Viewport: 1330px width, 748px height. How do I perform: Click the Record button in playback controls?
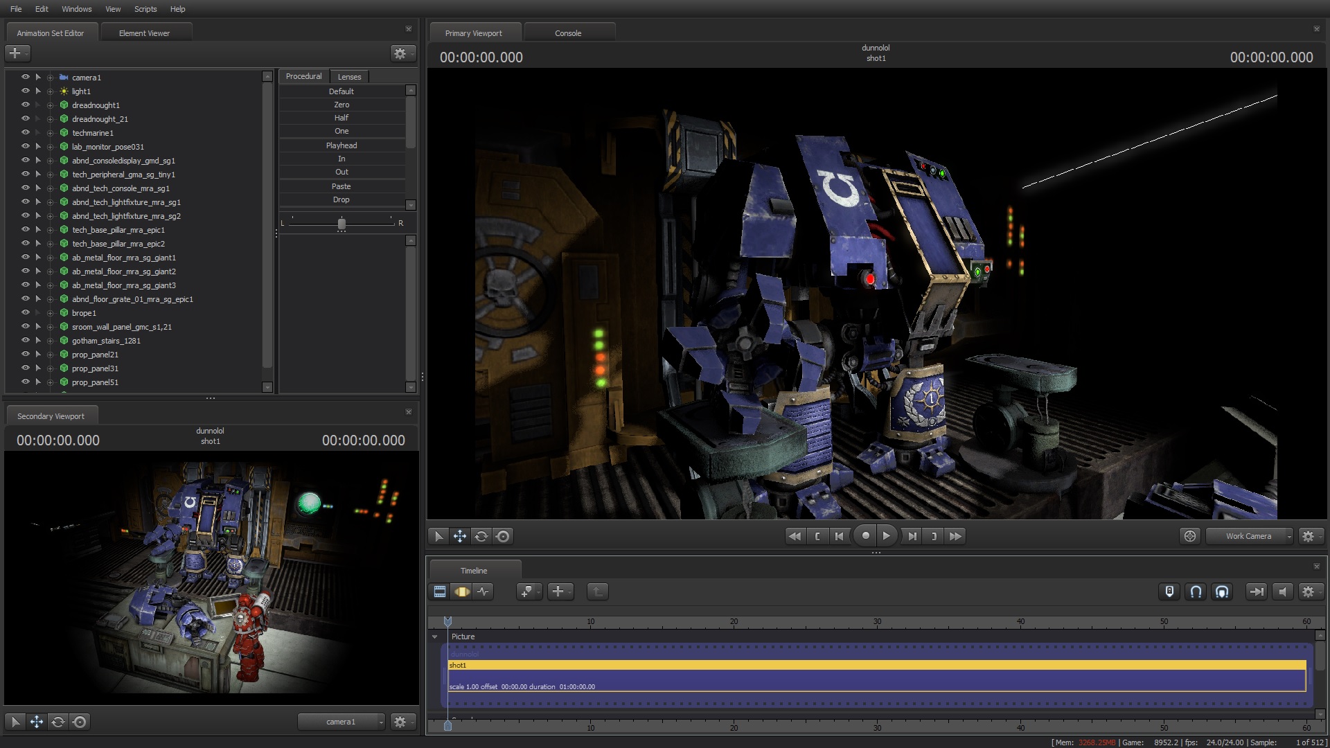coord(865,535)
